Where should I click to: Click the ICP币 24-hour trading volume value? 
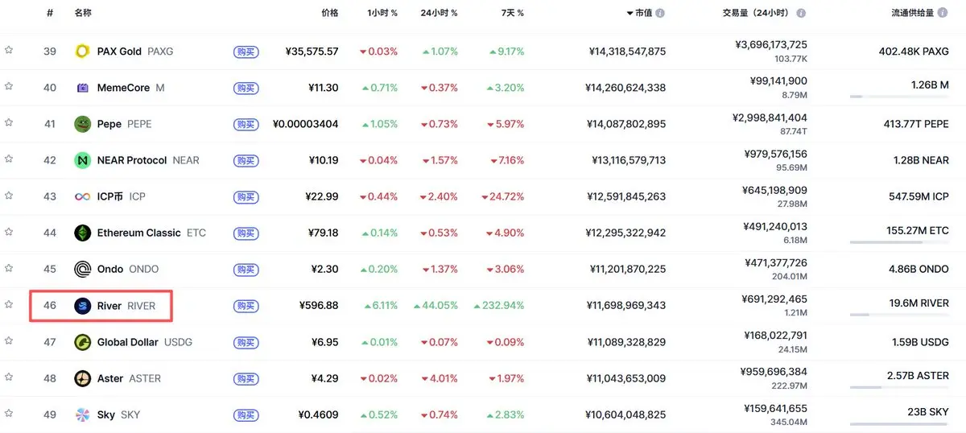pyautogui.click(x=774, y=190)
